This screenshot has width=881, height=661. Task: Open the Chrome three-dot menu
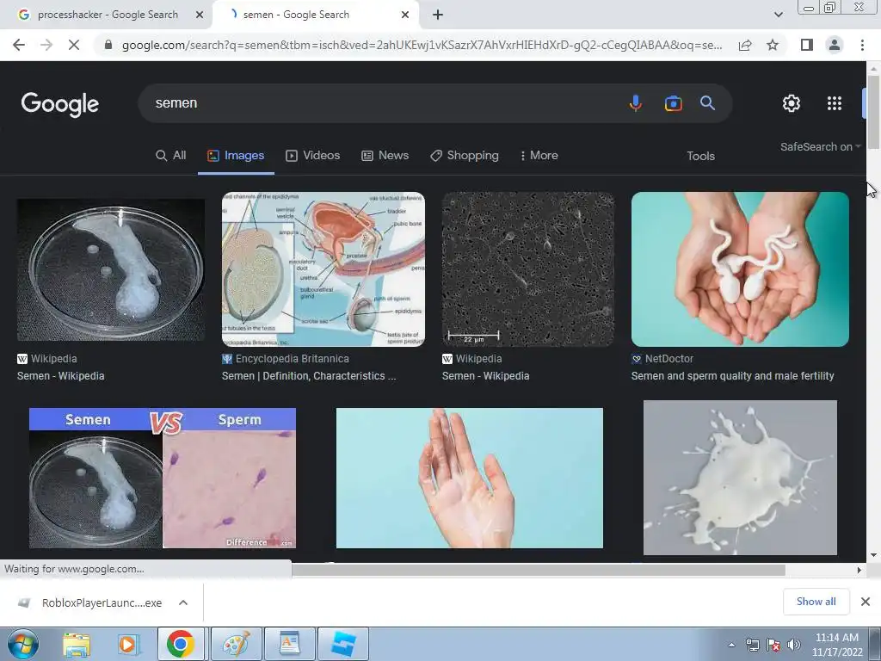point(862,45)
